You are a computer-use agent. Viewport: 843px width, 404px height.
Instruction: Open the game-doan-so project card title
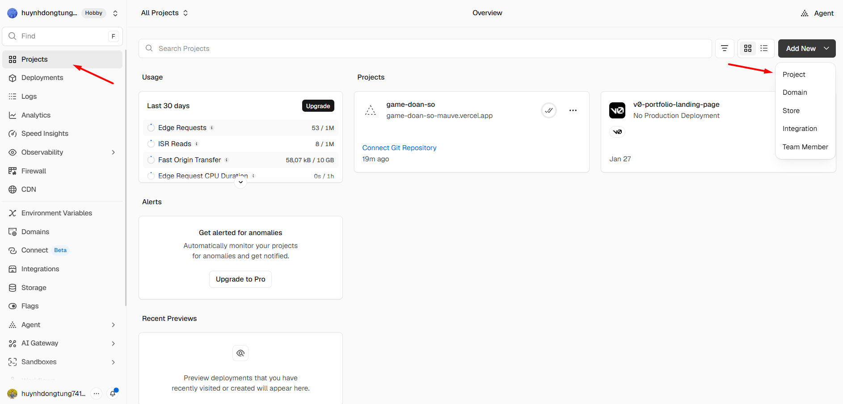coord(411,105)
